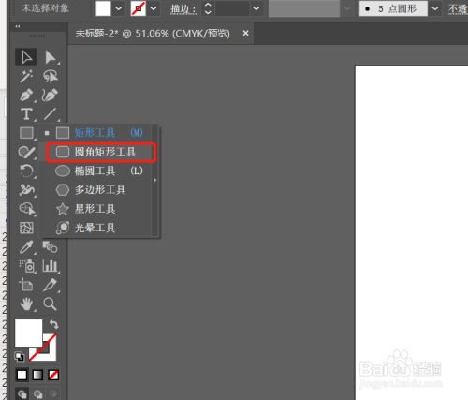Select the Line Segment tool
This screenshot has width=468, height=400.
[x=51, y=114]
